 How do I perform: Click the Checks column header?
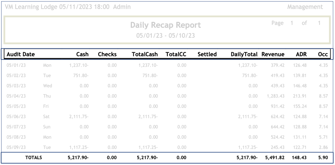[x=107, y=54]
